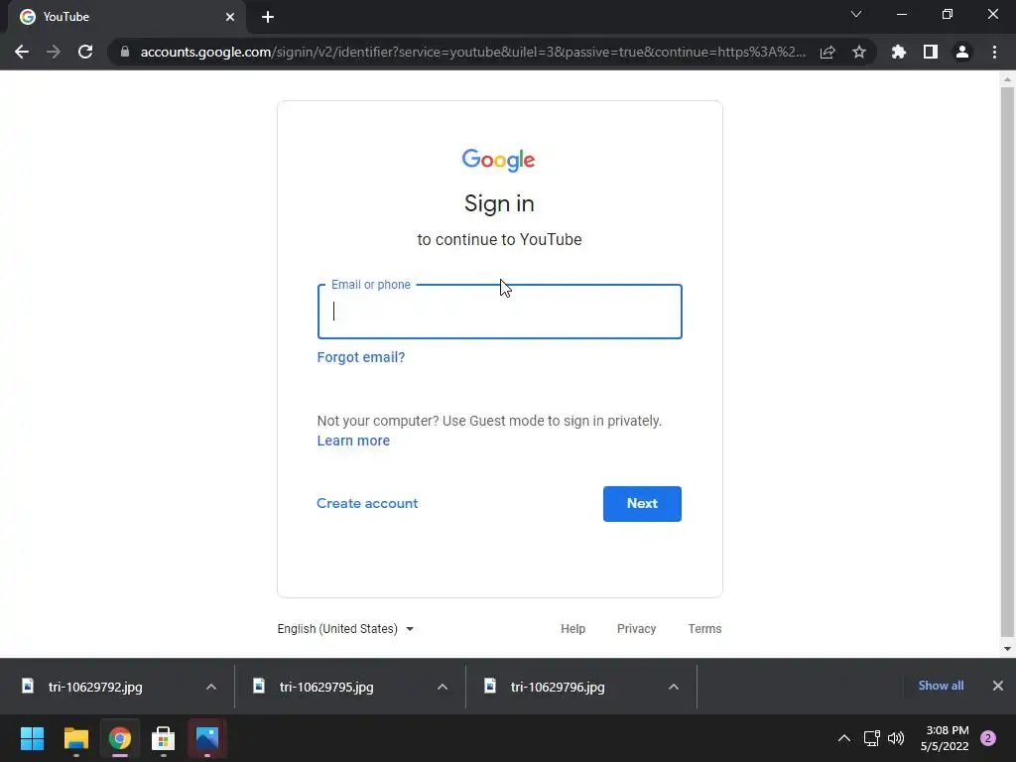Expand options for tri-10629796.jpg download
The width and height of the screenshot is (1016, 762).
(674, 687)
